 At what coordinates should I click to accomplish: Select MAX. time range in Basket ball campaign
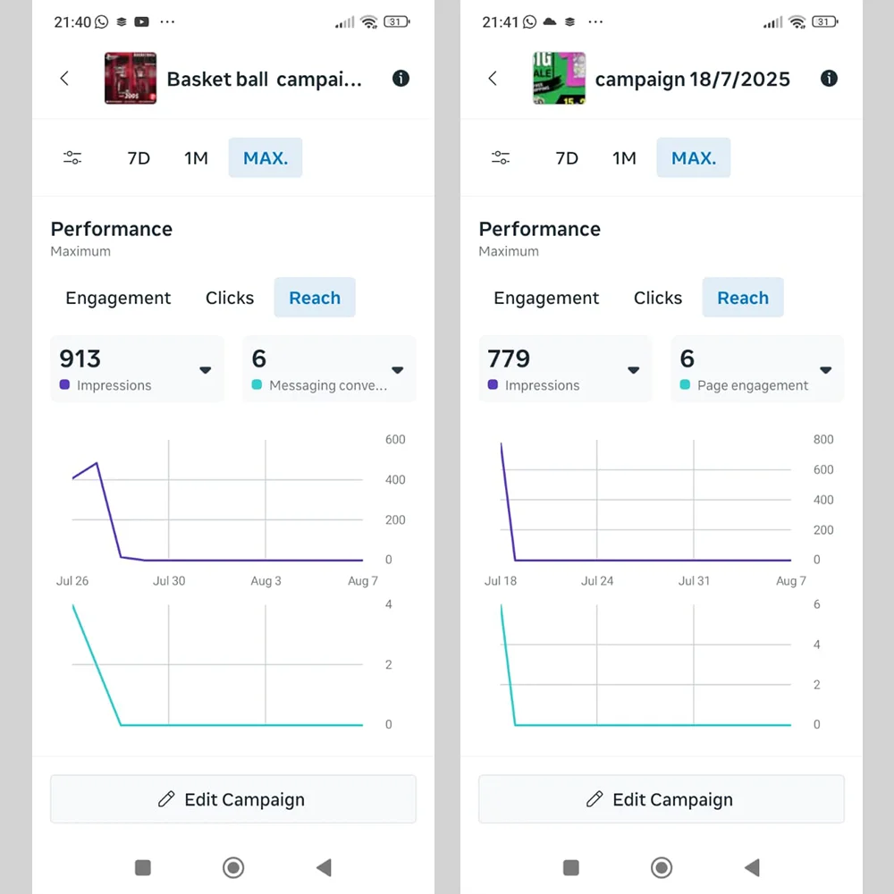click(x=266, y=158)
